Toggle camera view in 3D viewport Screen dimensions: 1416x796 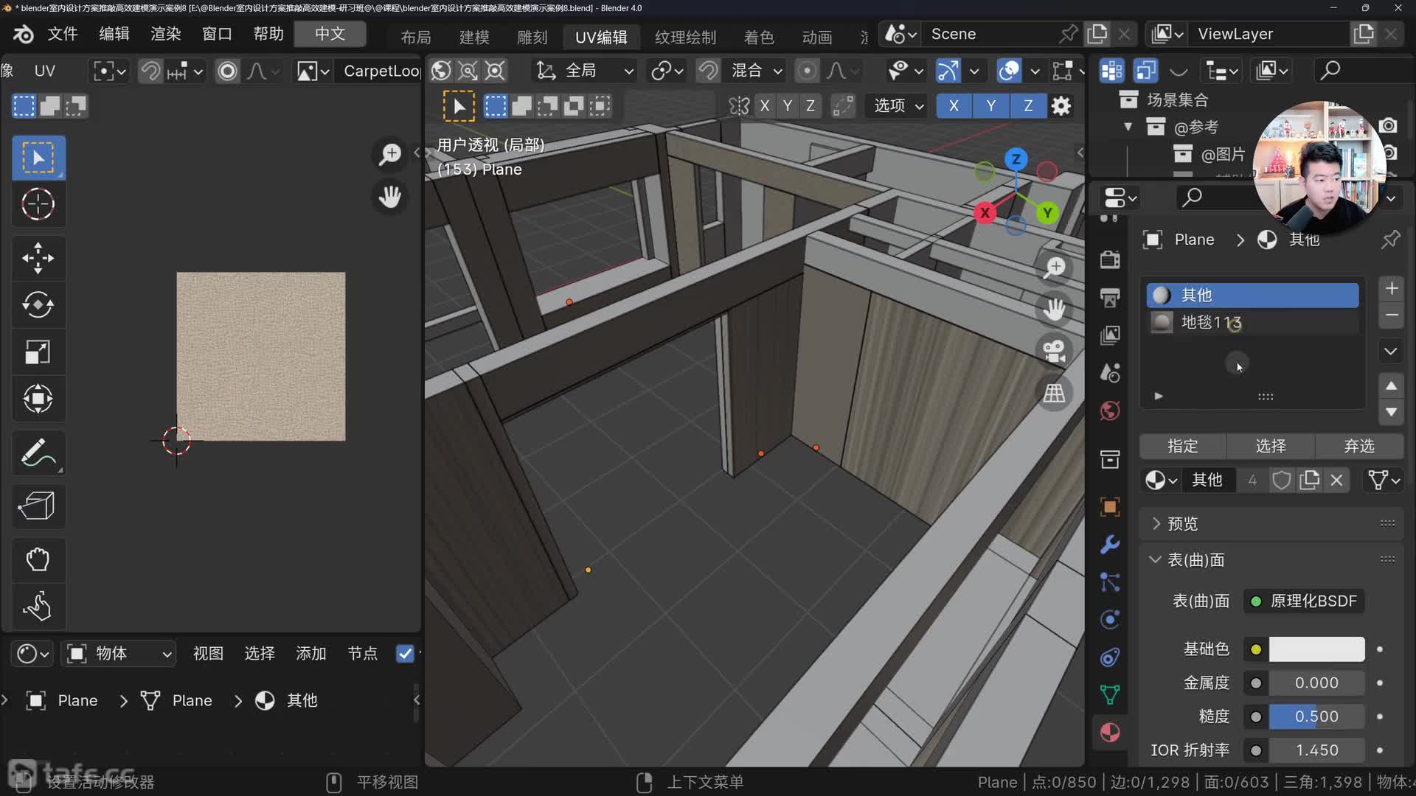[1054, 350]
